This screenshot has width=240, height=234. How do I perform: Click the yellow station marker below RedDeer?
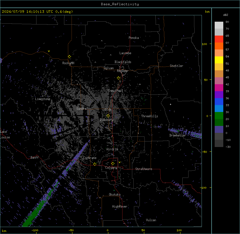(119, 78)
